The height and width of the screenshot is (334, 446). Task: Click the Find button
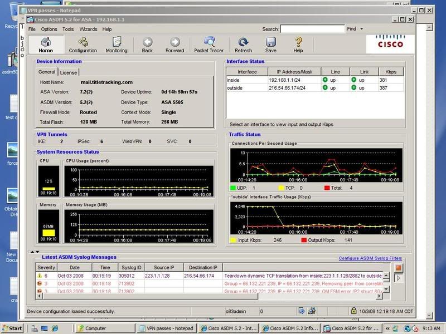(x=352, y=29)
